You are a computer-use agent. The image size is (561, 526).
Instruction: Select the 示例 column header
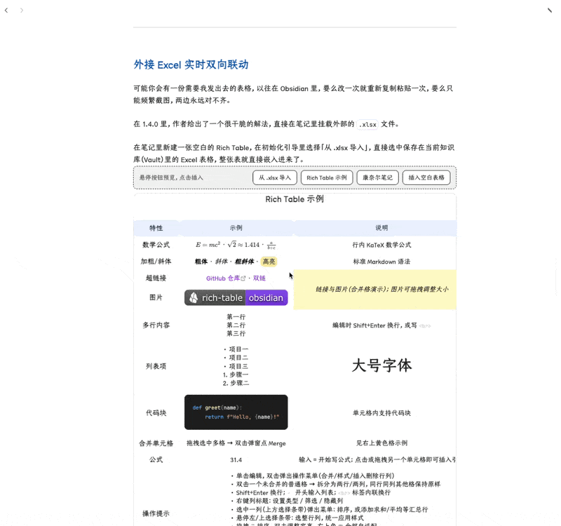coord(236,228)
